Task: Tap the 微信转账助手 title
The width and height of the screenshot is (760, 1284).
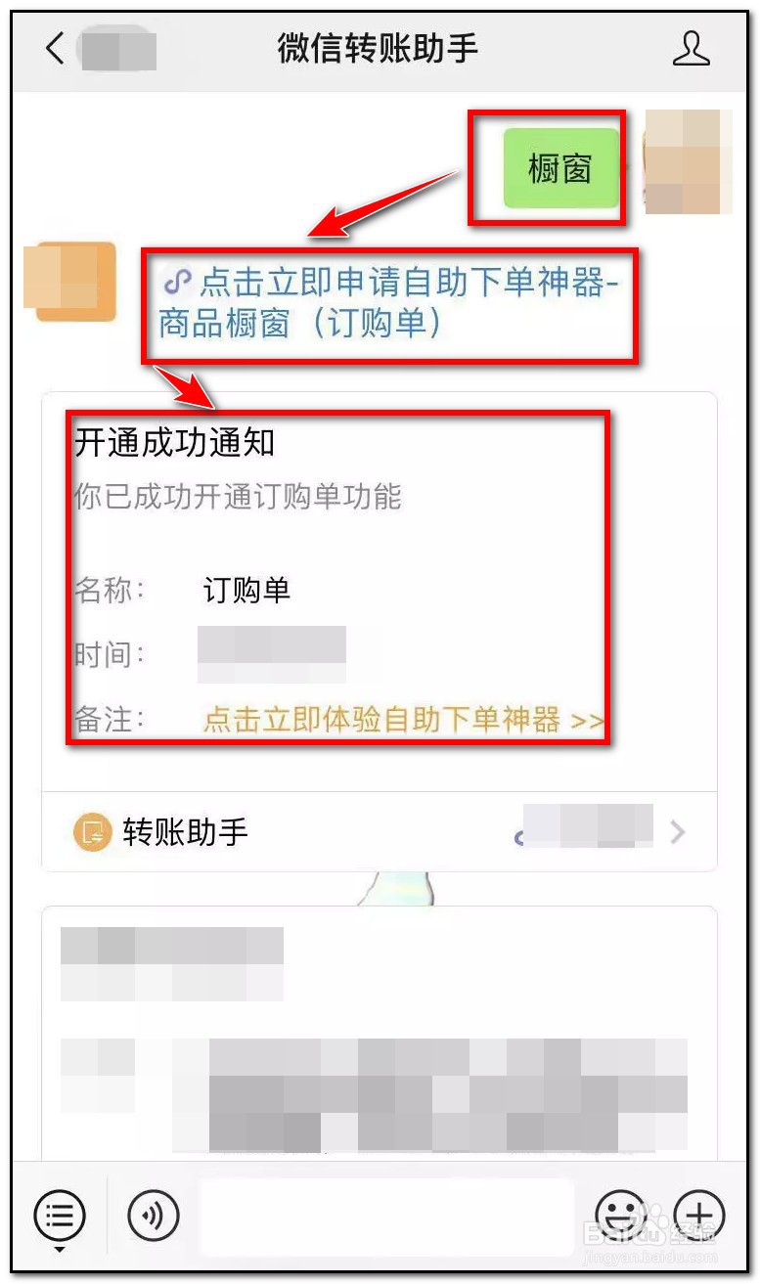Action: tap(379, 48)
